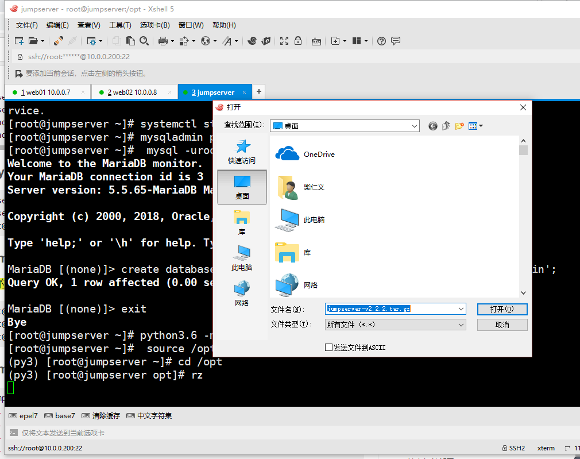Open the 工具(T) menu

tap(120, 25)
